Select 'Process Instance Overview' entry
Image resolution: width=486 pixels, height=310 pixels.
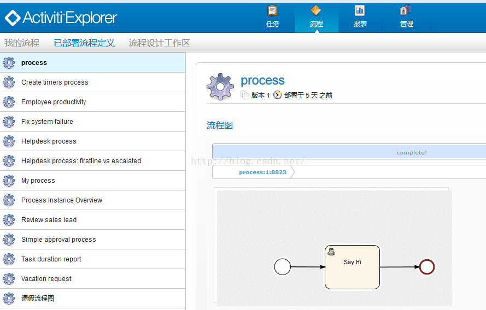tap(93, 200)
